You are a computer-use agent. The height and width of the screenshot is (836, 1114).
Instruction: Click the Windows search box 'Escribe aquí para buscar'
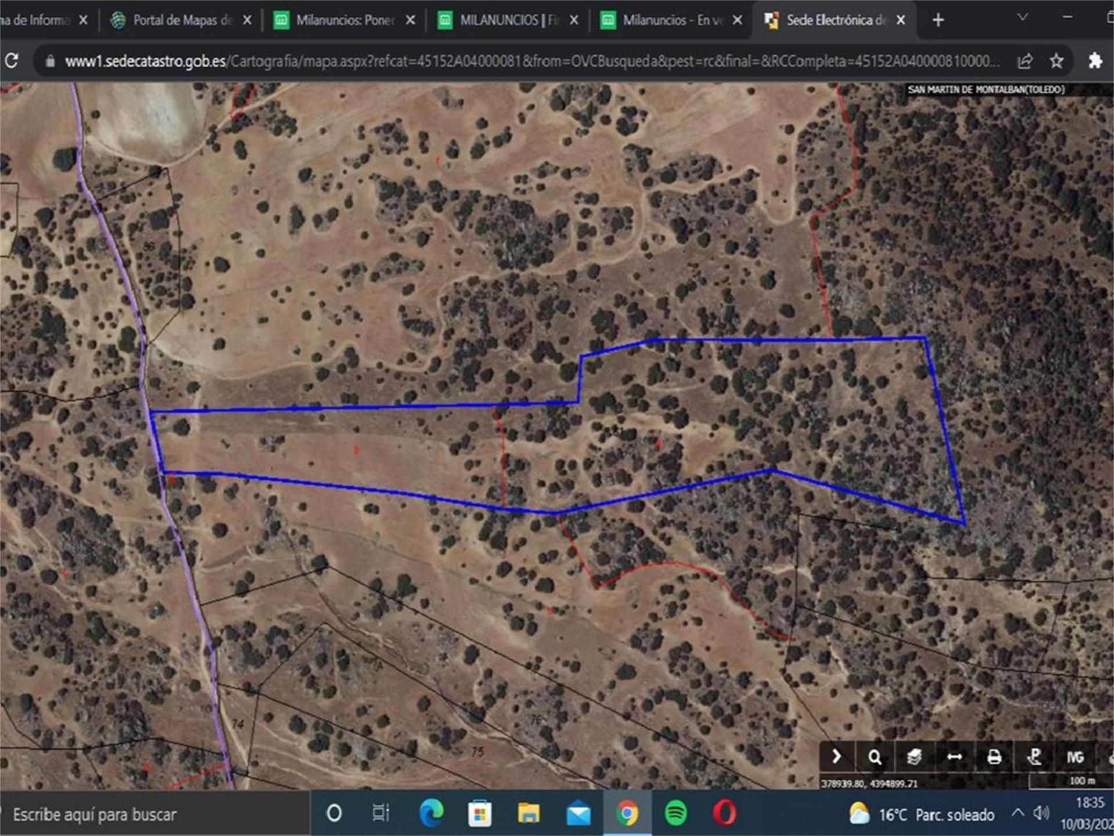click(154, 814)
